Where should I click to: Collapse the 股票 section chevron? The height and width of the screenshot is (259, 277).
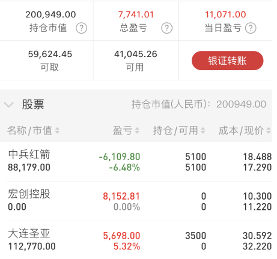[x=9, y=104]
